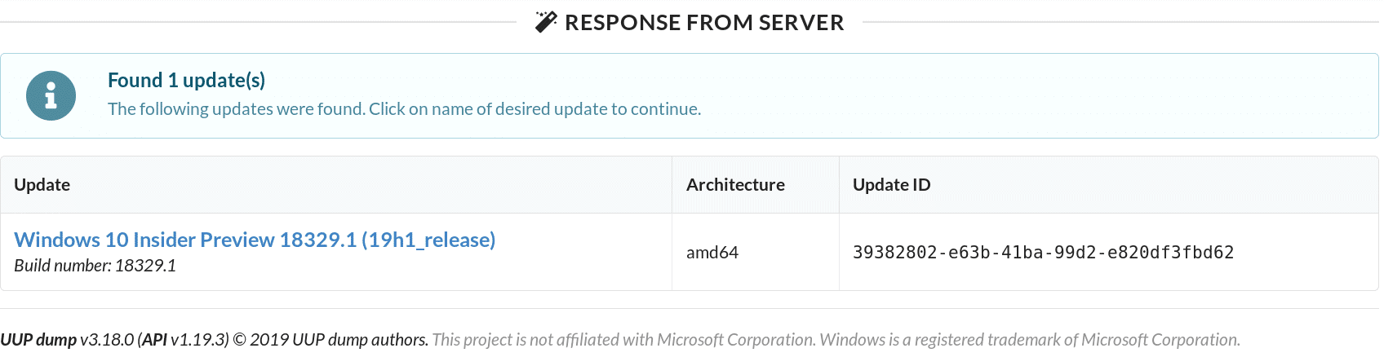This screenshot has height=357, width=1384.
Task: Click the "Build number: 18329.1" text
Action: click(95, 266)
